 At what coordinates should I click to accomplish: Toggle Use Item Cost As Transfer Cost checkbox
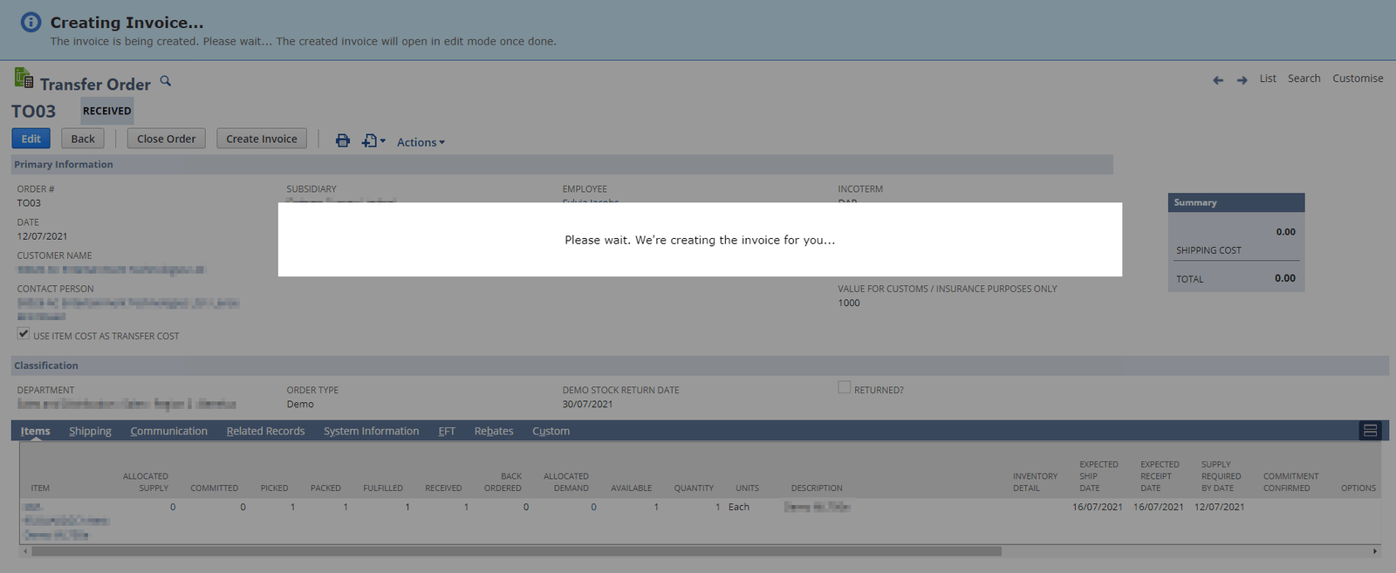tap(24, 334)
